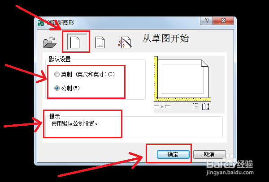Click the AutoCAD icon in the title bar
The width and height of the screenshot is (269, 182).
click(x=41, y=22)
